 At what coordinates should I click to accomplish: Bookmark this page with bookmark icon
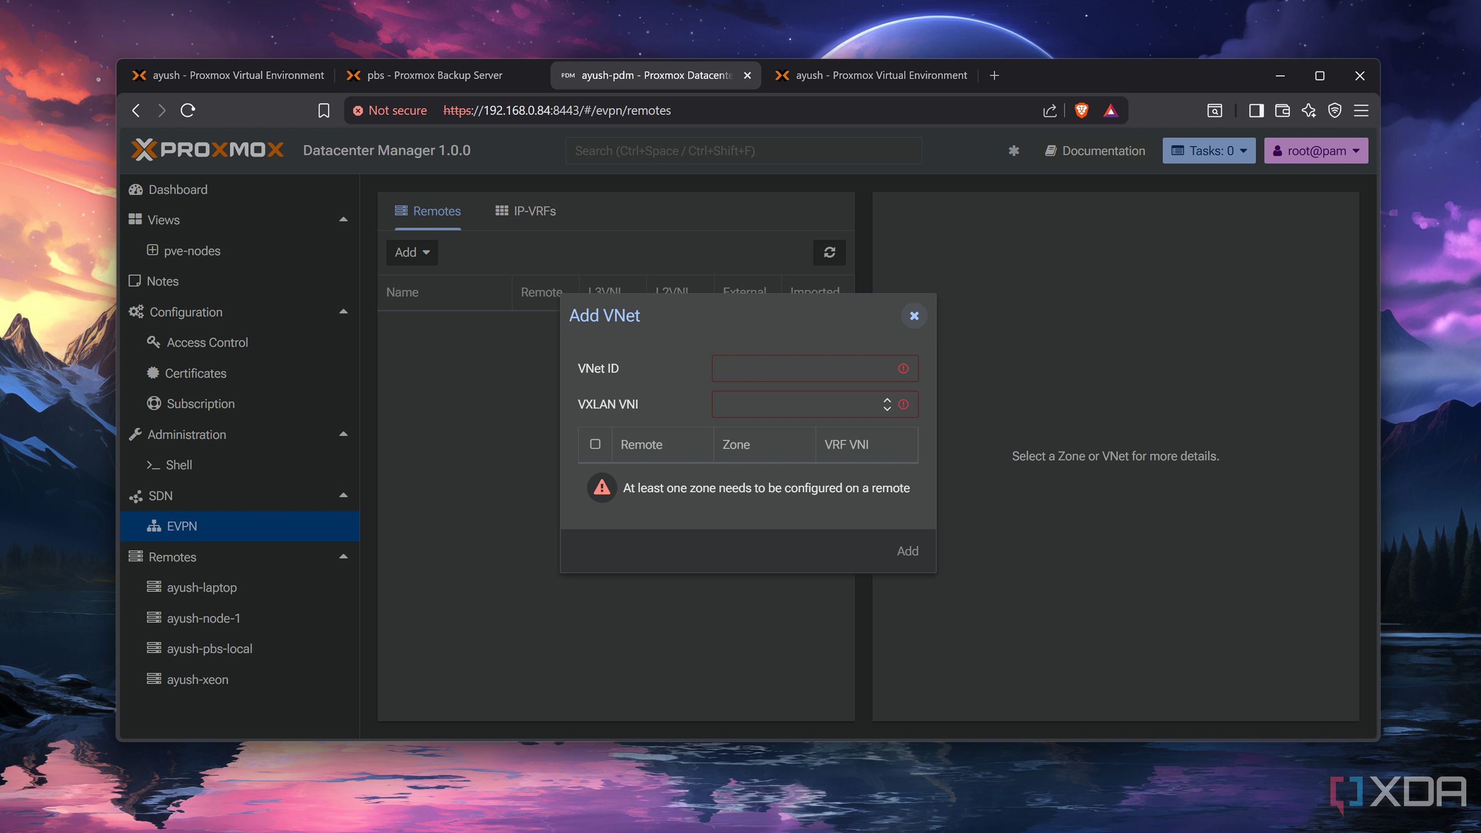[324, 110]
